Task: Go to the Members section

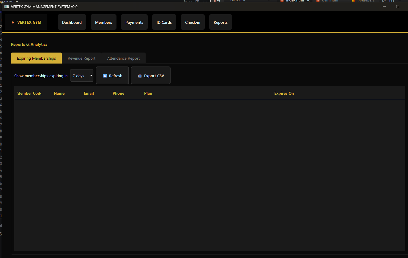Action: pyautogui.click(x=103, y=22)
